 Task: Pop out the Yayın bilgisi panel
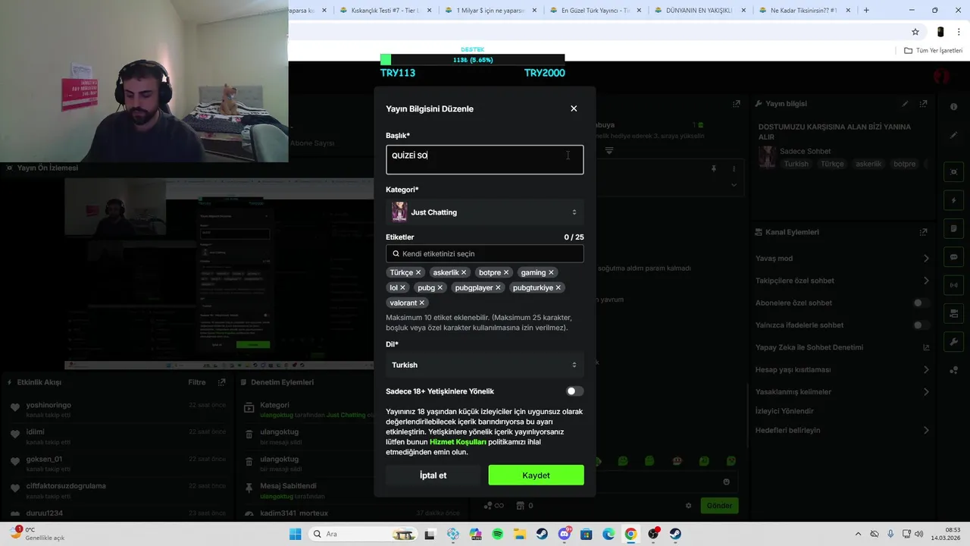coord(923,104)
